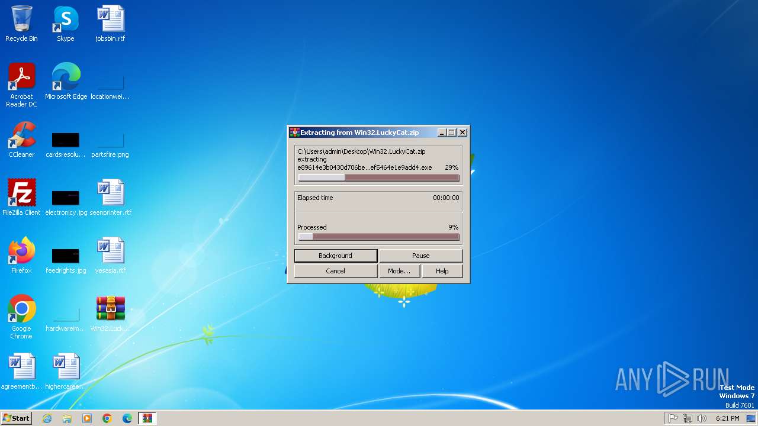Select the yesasia.rtf document icon
This screenshot has width=758, height=426.
coord(110,256)
